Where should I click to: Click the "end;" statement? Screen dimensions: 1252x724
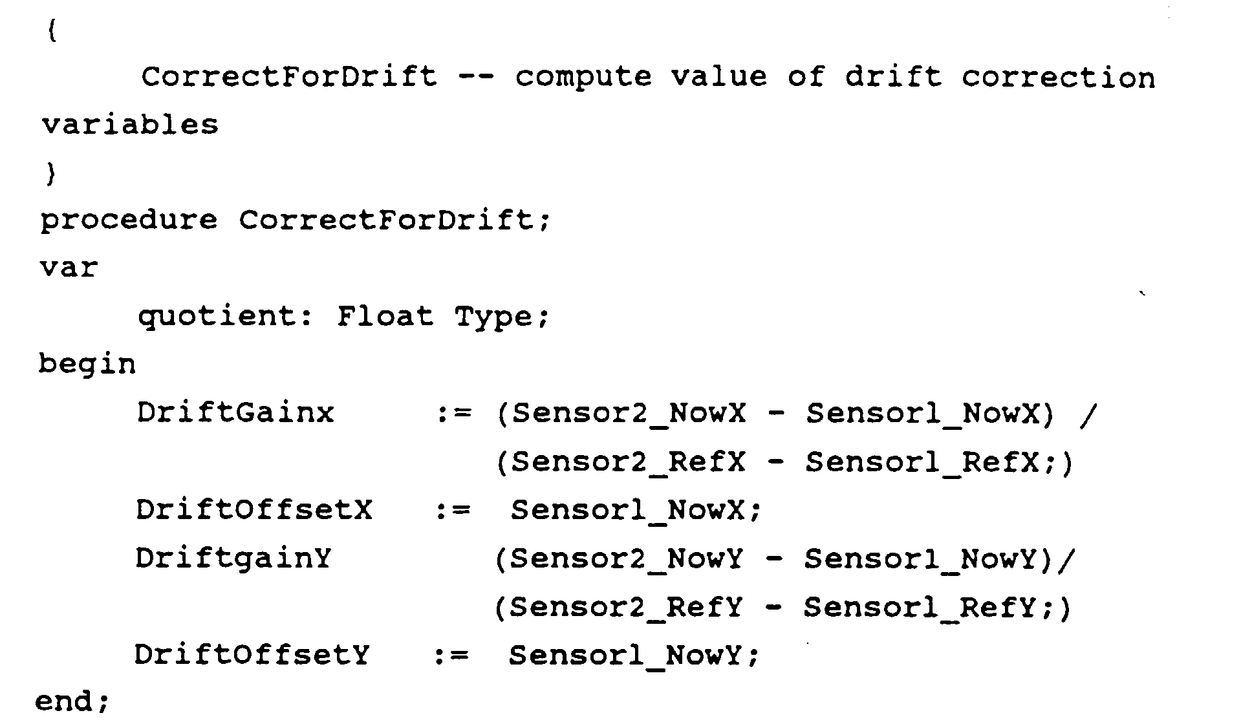(72, 701)
